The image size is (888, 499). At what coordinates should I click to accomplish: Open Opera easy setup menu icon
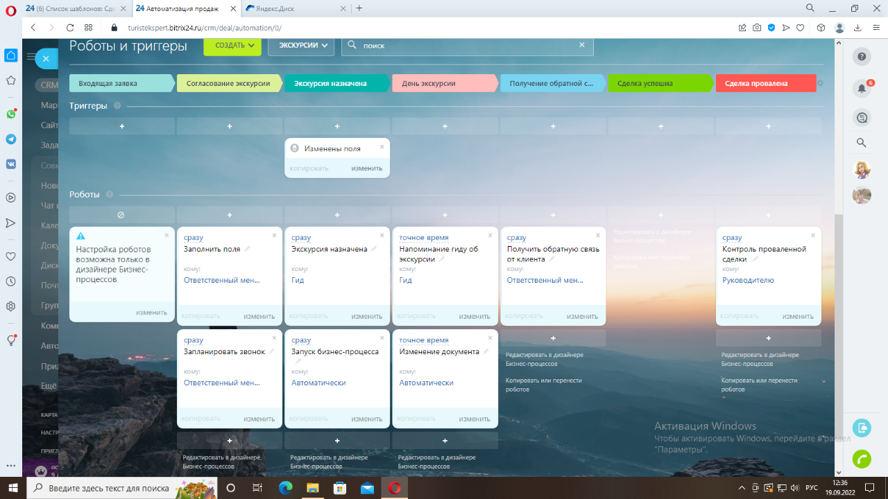(x=876, y=28)
